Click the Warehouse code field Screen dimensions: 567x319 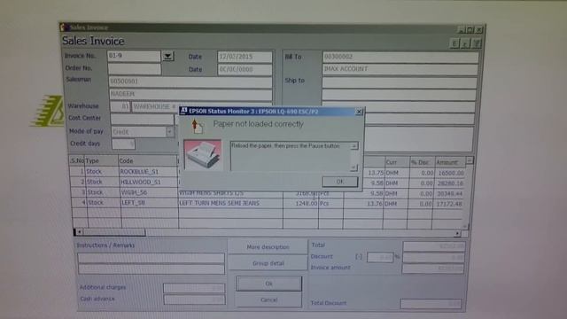pos(120,106)
